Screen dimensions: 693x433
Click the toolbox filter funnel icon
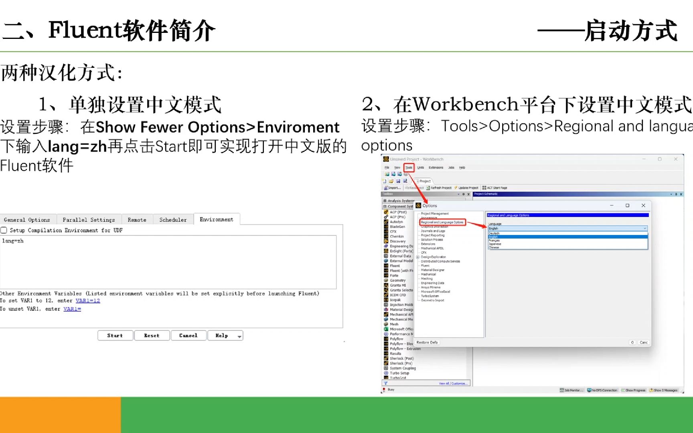(385, 383)
